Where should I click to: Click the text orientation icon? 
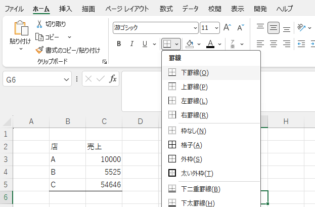coord(301,27)
